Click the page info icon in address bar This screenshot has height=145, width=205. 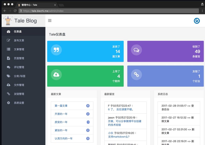21,11
